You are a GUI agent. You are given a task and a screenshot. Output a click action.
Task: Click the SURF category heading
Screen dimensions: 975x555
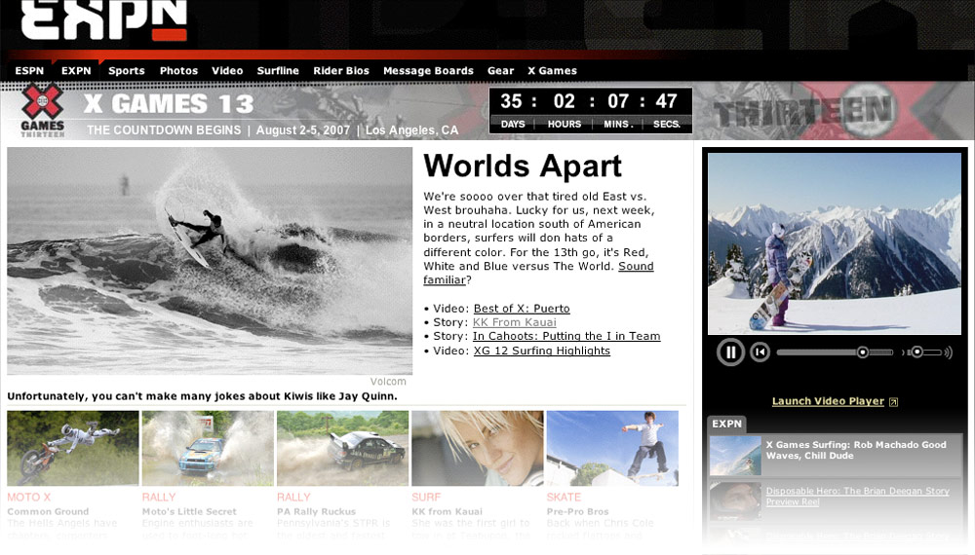pos(426,498)
